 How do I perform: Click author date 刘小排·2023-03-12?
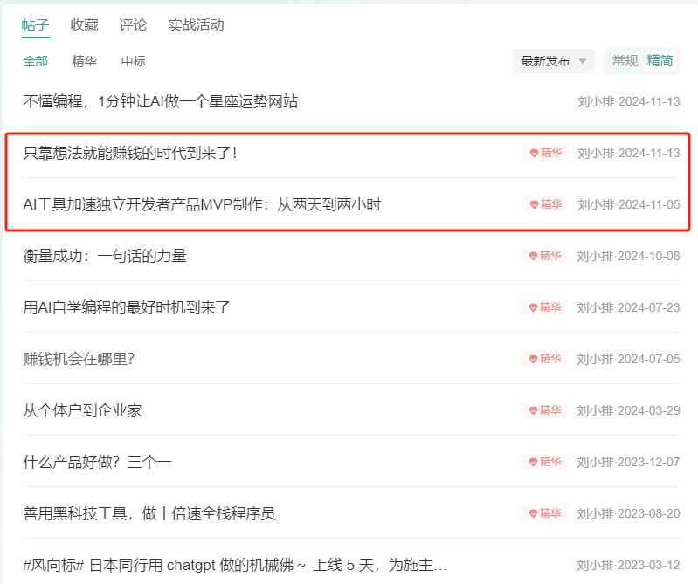(x=628, y=566)
